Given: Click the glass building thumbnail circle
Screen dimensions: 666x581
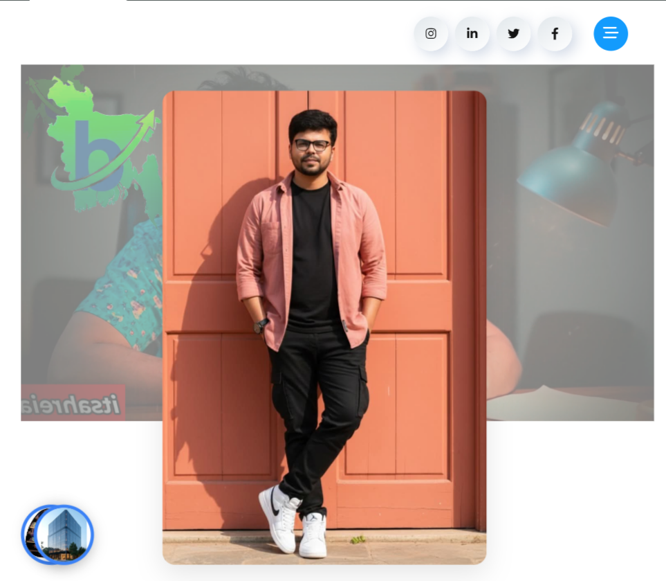Looking at the screenshot, I should click(64, 535).
